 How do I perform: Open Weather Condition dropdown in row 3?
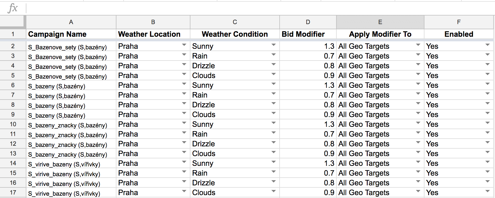tap(274, 55)
